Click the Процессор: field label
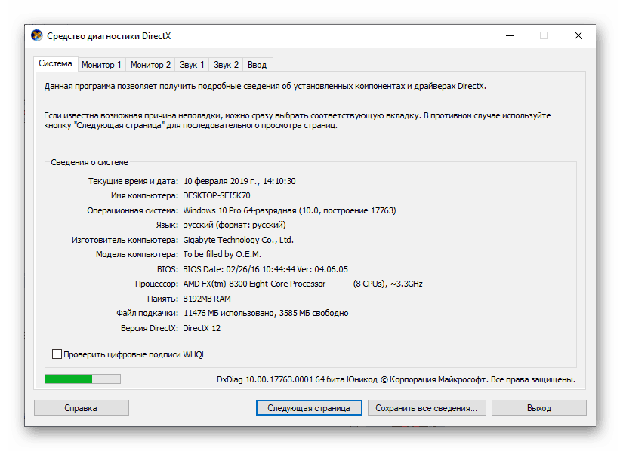The height and width of the screenshot is (451, 620). [x=156, y=284]
